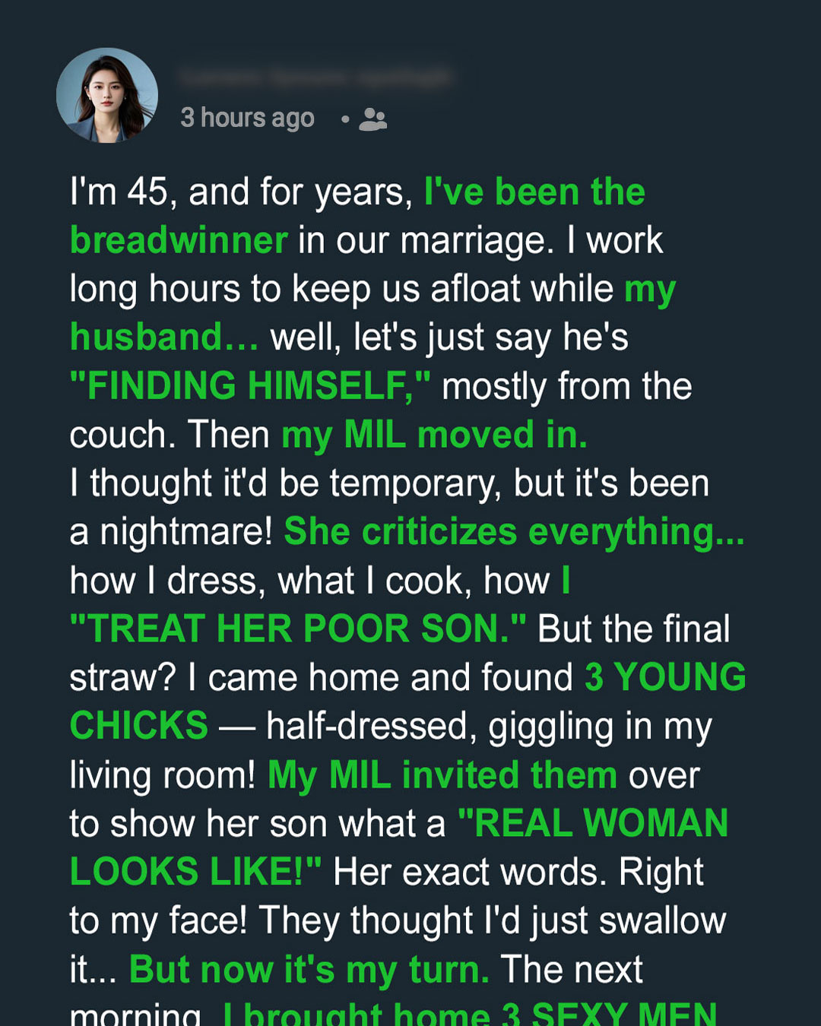
Task: Click the green 'husband…' text
Action: coord(164,337)
